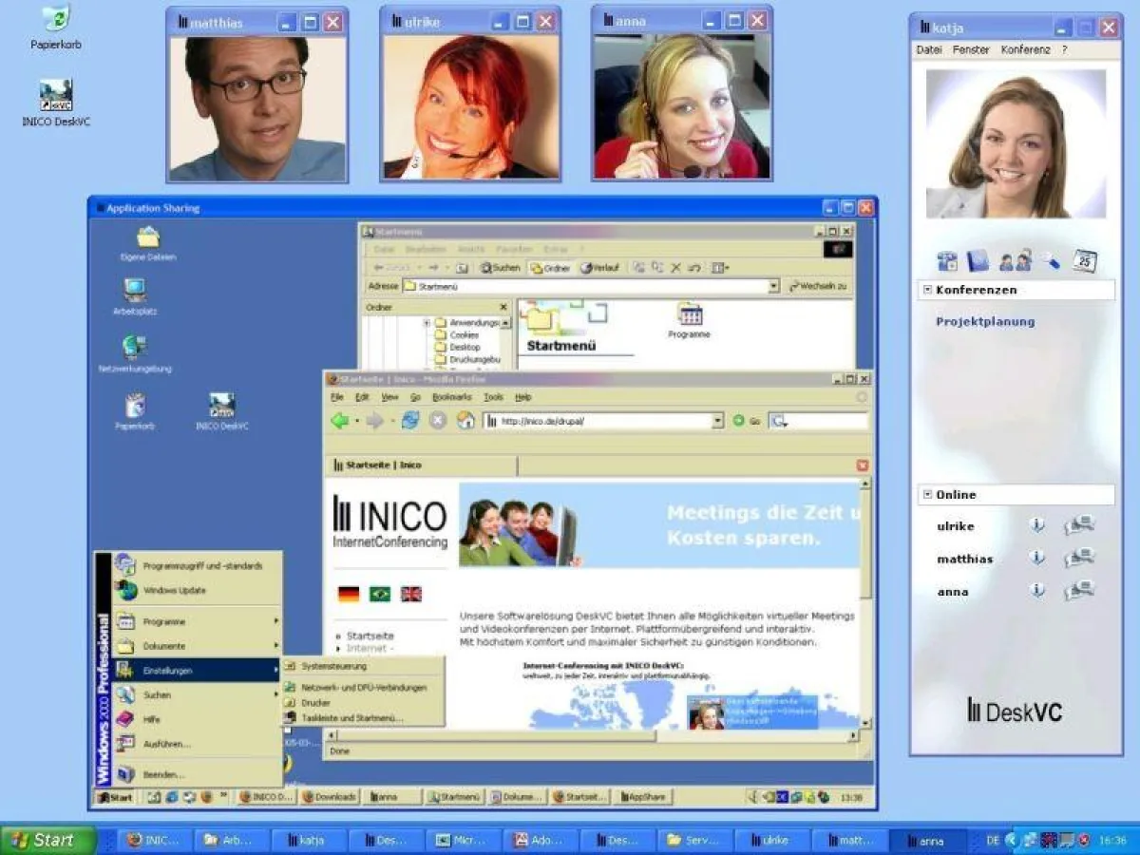Open the info icon next to ulrike
The height and width of the screenshot is (855, 1140).
(1036, 526)
